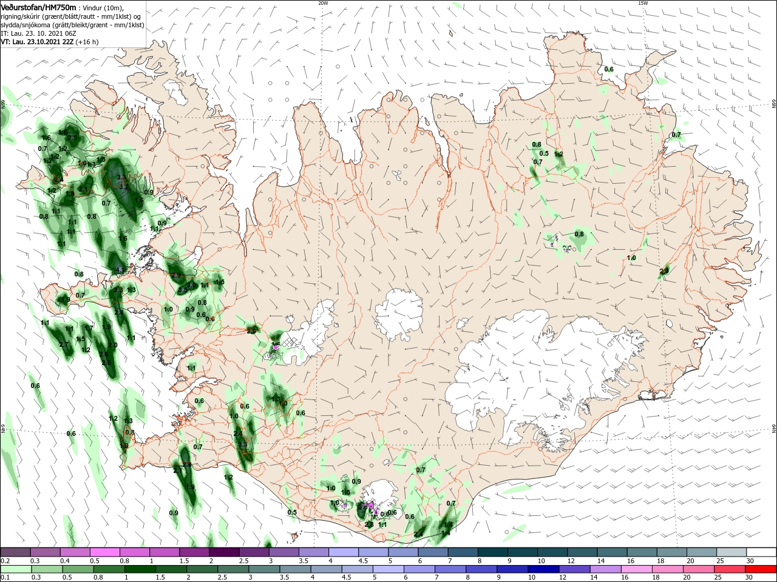Click the 3.2 precipitation value in the Westfjords
Screen dimensions: 777x582
[x=124, y=186]
